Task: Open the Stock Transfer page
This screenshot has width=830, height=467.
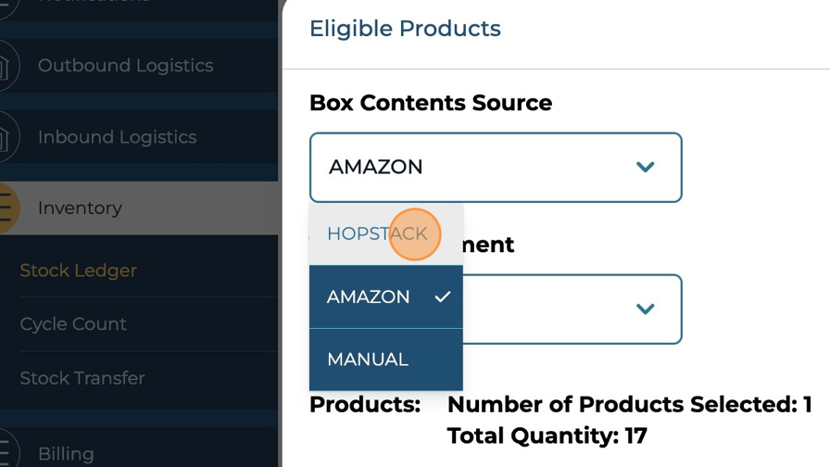Action: pyautogui.click(x=82, y=378)
